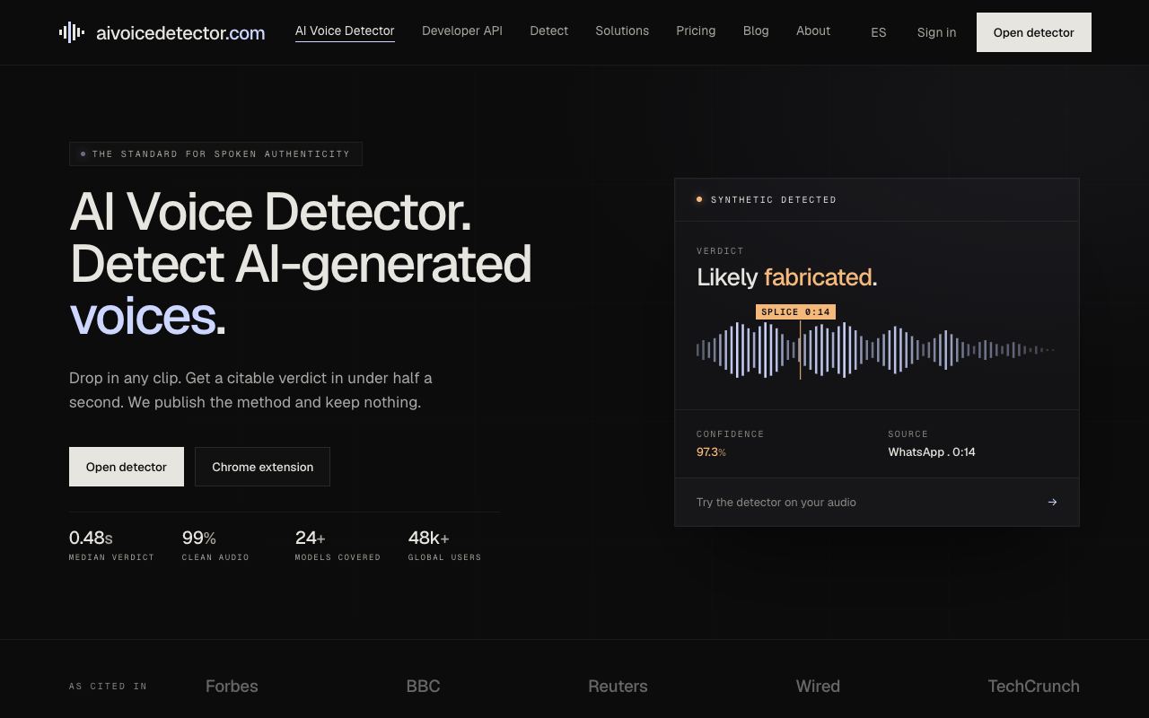Click the 'WhatsApp . 0:14' source value
1149x718 pixels.
coord(932,452)
